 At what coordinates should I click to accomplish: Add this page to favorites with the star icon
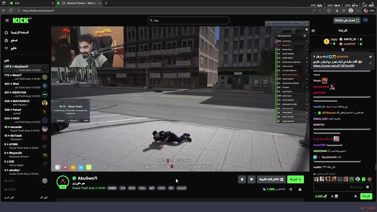pyautogui.click(x=320, y=11)
